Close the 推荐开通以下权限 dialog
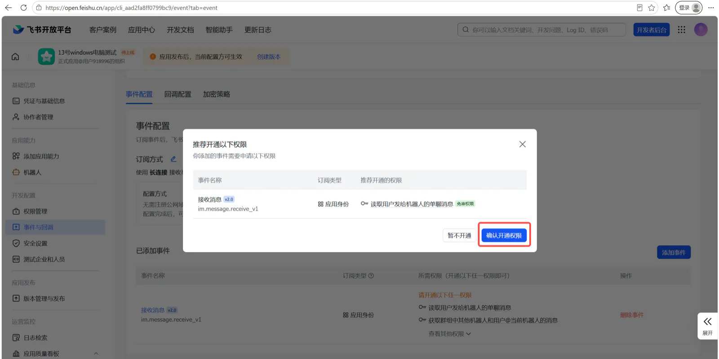 point(522,144)
